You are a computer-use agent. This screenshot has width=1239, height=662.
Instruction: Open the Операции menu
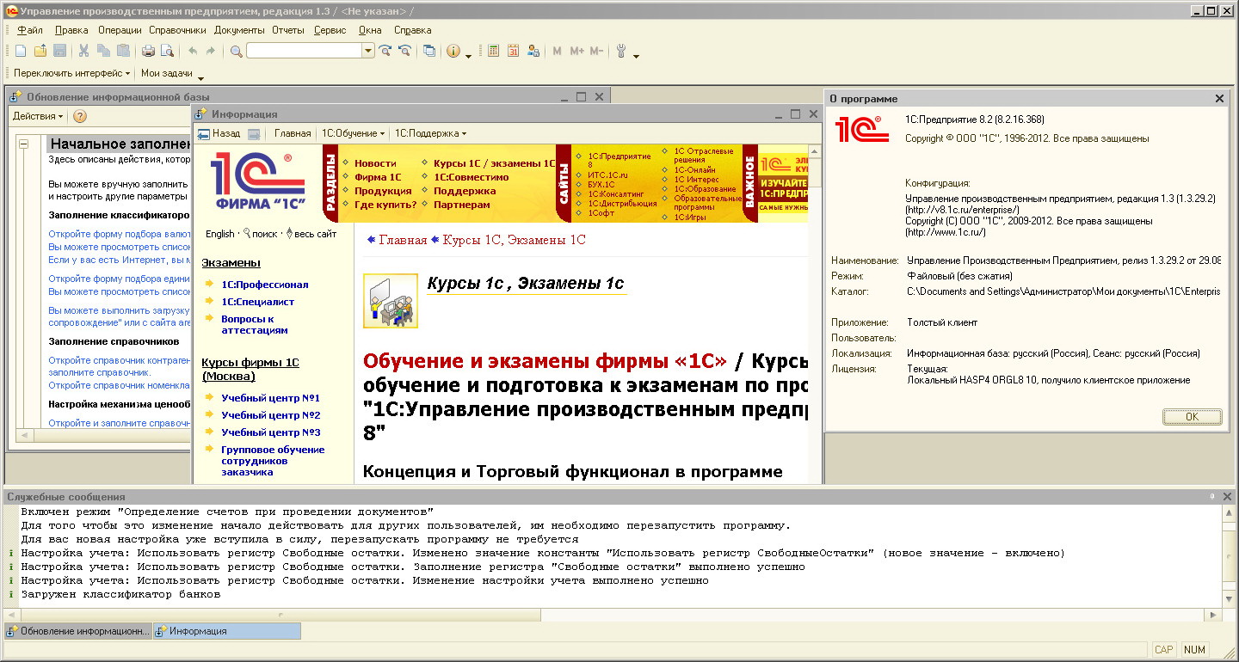[x=120, y=30]
